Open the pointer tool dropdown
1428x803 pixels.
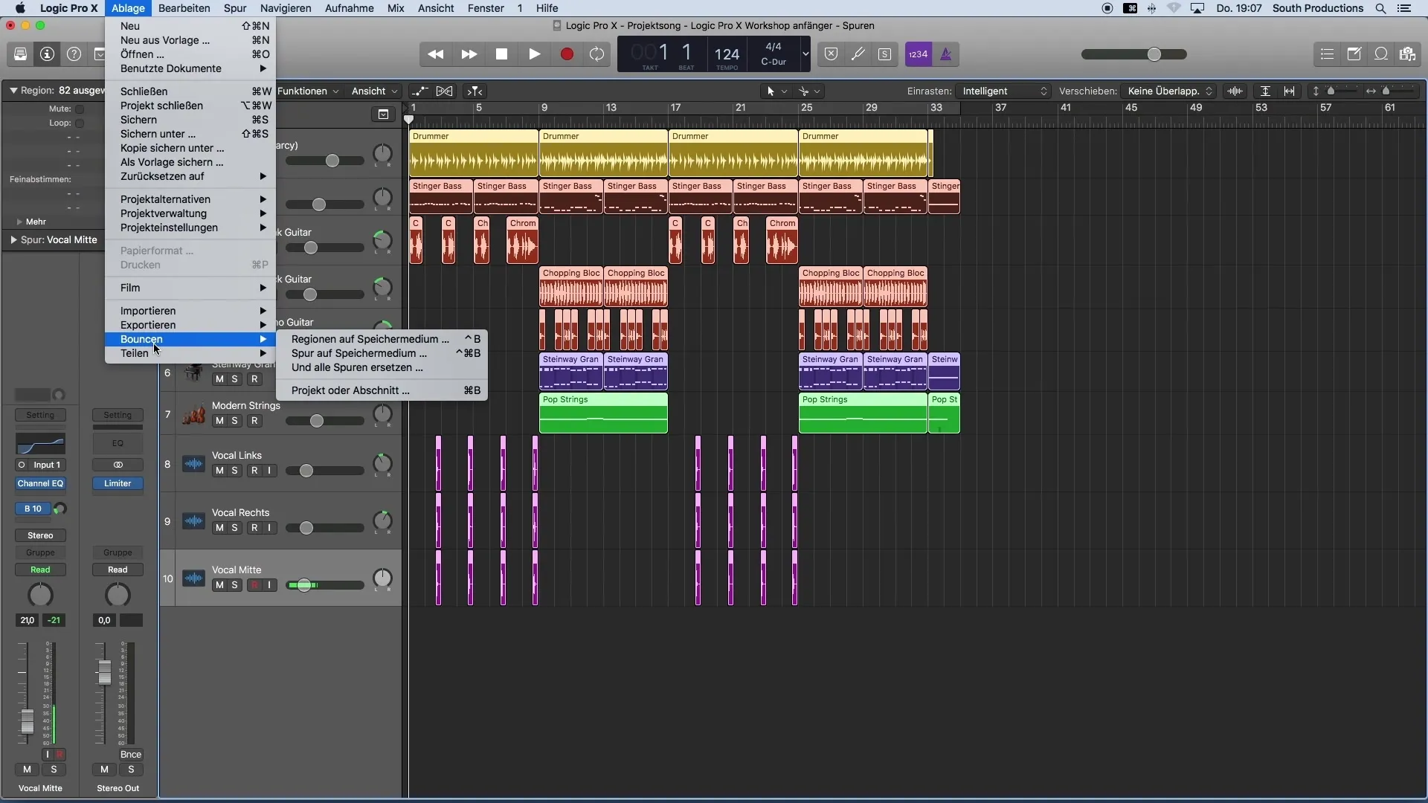click(776, 91)
